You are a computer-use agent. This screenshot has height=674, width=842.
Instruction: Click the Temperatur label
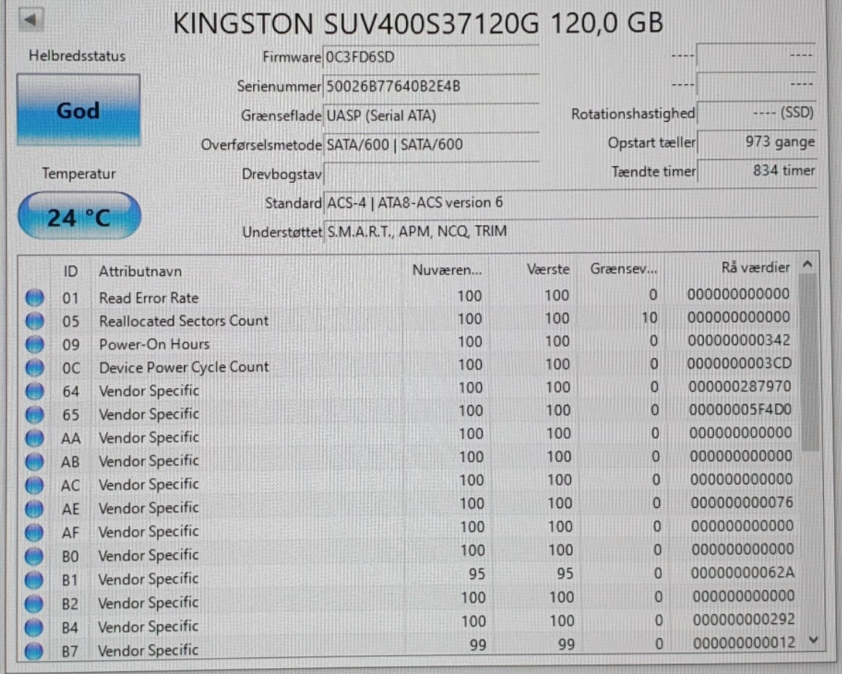[x=79, y=173]
